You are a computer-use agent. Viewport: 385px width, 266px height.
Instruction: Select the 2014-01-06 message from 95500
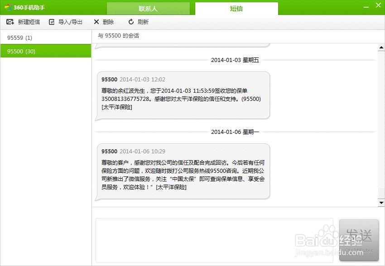pos(181,170)
